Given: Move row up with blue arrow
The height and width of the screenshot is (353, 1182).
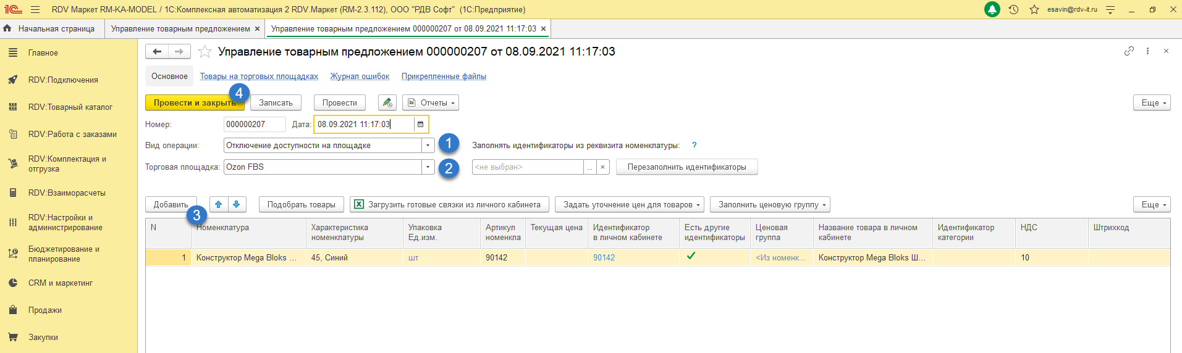Looking at the screenshot, I should [x=219, y=204].
